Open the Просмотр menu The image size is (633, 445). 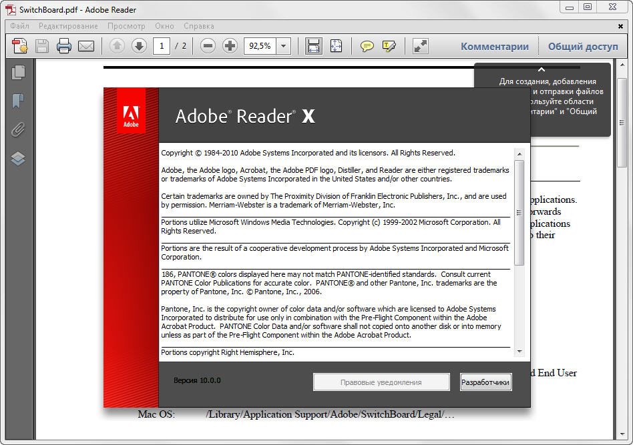(126, 26)
